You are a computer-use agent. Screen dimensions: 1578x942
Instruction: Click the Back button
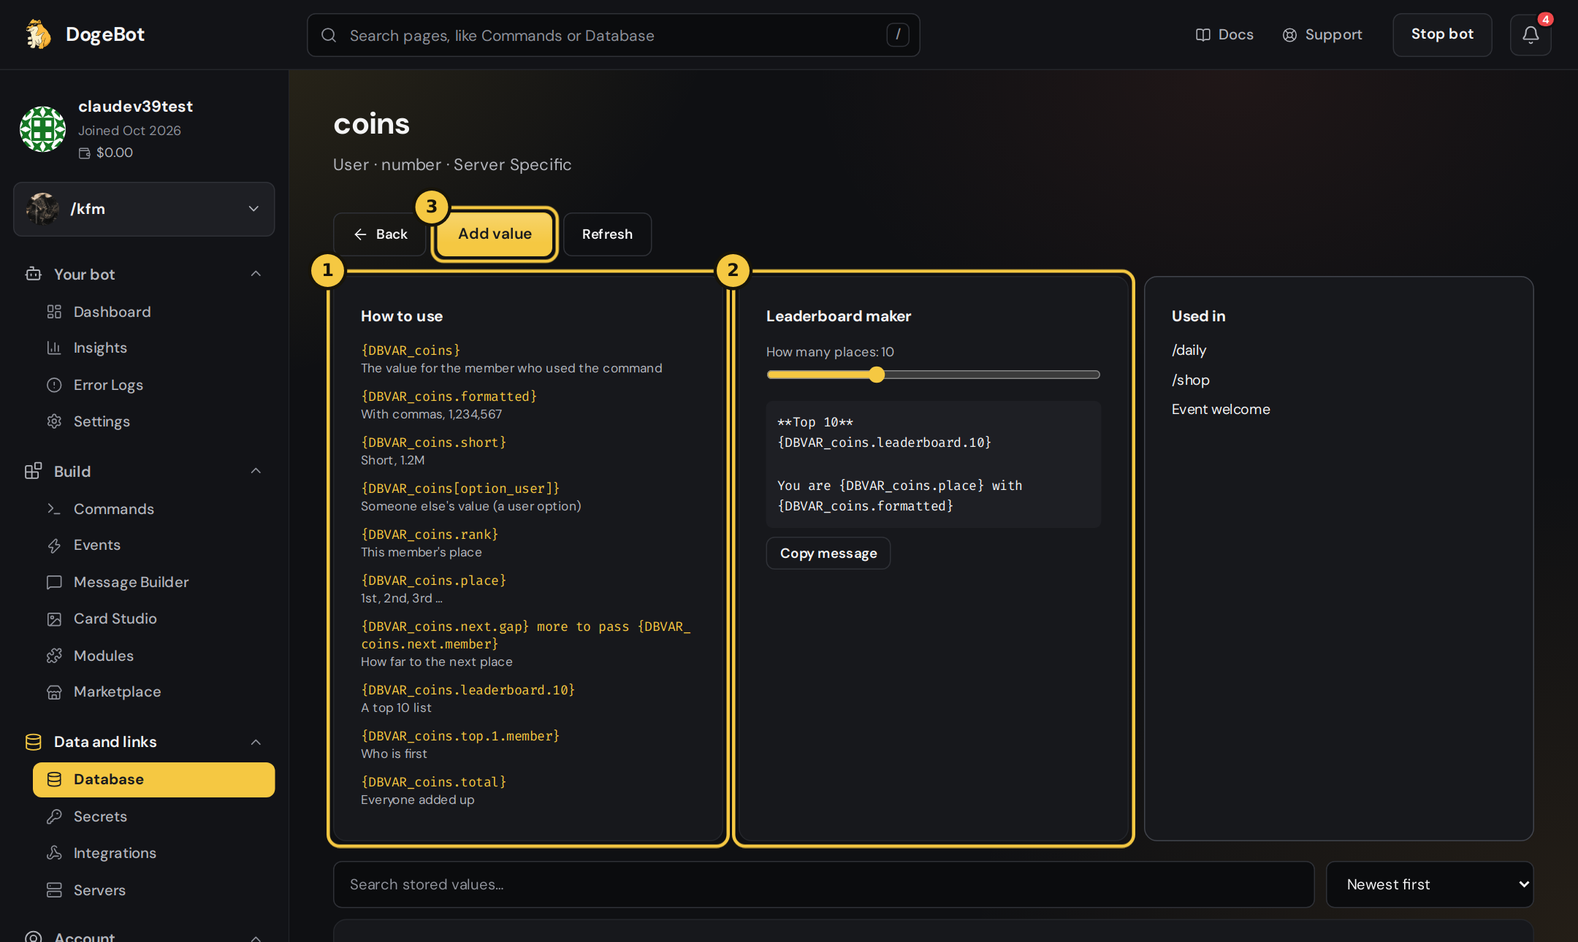[x=380, y=234]
